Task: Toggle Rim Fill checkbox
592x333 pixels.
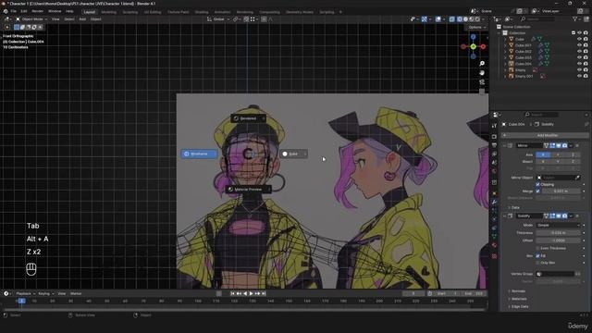Action: click(x=537, y=256)
